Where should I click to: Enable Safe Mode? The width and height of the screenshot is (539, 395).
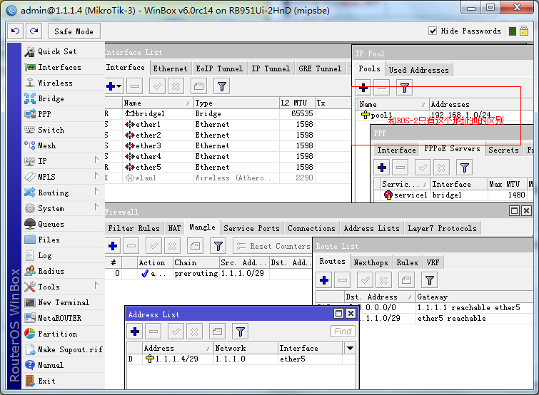(x=74, y=31)
